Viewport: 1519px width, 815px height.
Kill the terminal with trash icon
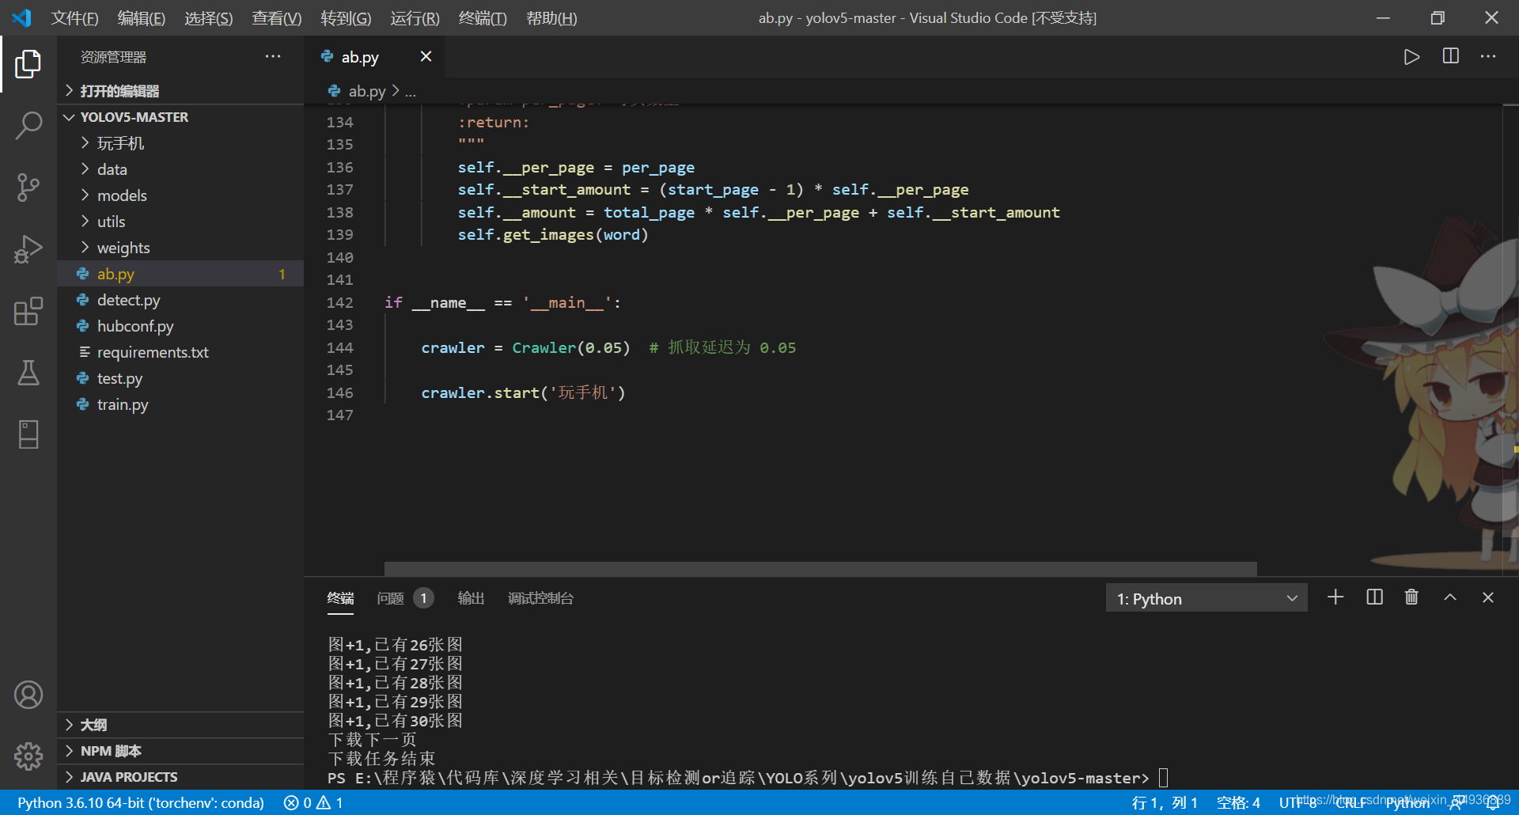pyautogui.click(x=1411, y=597)
